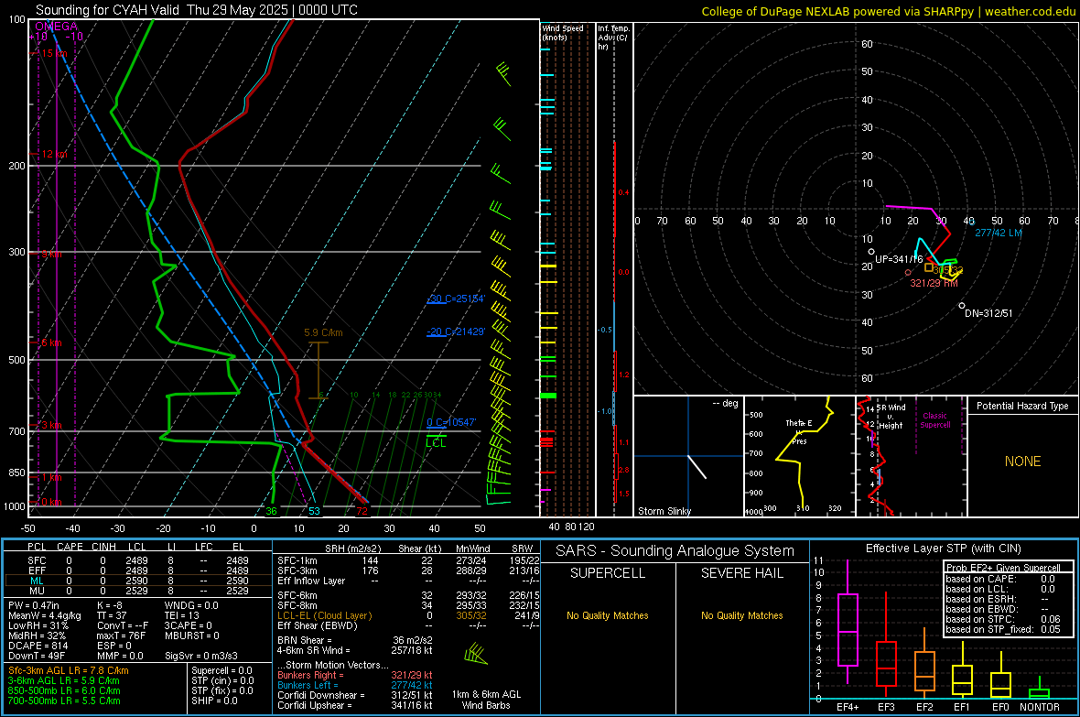
Task: Select the 5.9 C/km lapse rate label
Action: pyautogui.click(x=323, y=332)
